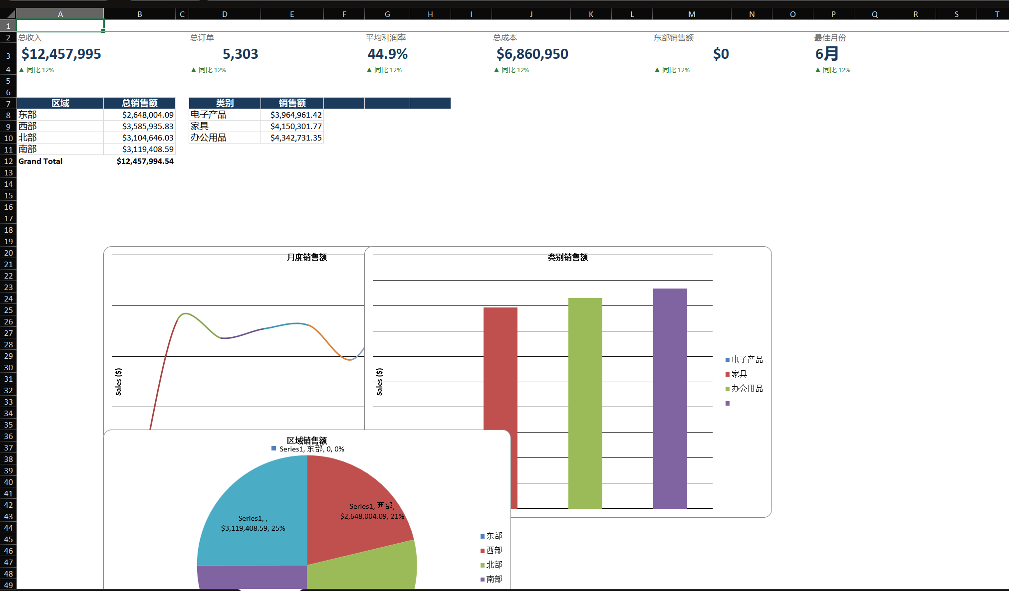
Task: Click the 同比 12% indicator under 最佳月份
Action: (x=833, y=70)
